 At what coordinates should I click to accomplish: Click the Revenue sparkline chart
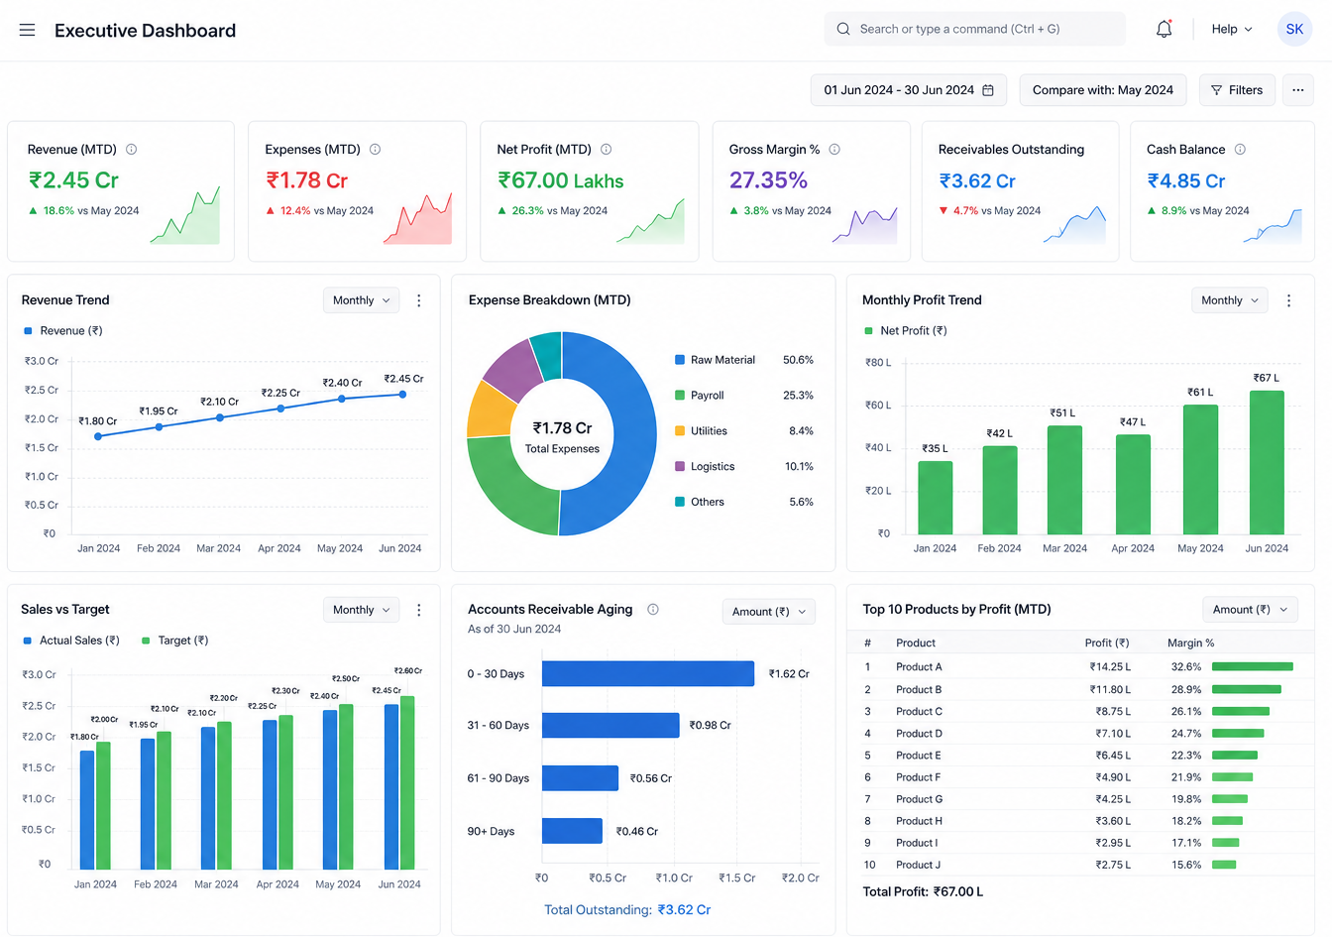(185, 215)
